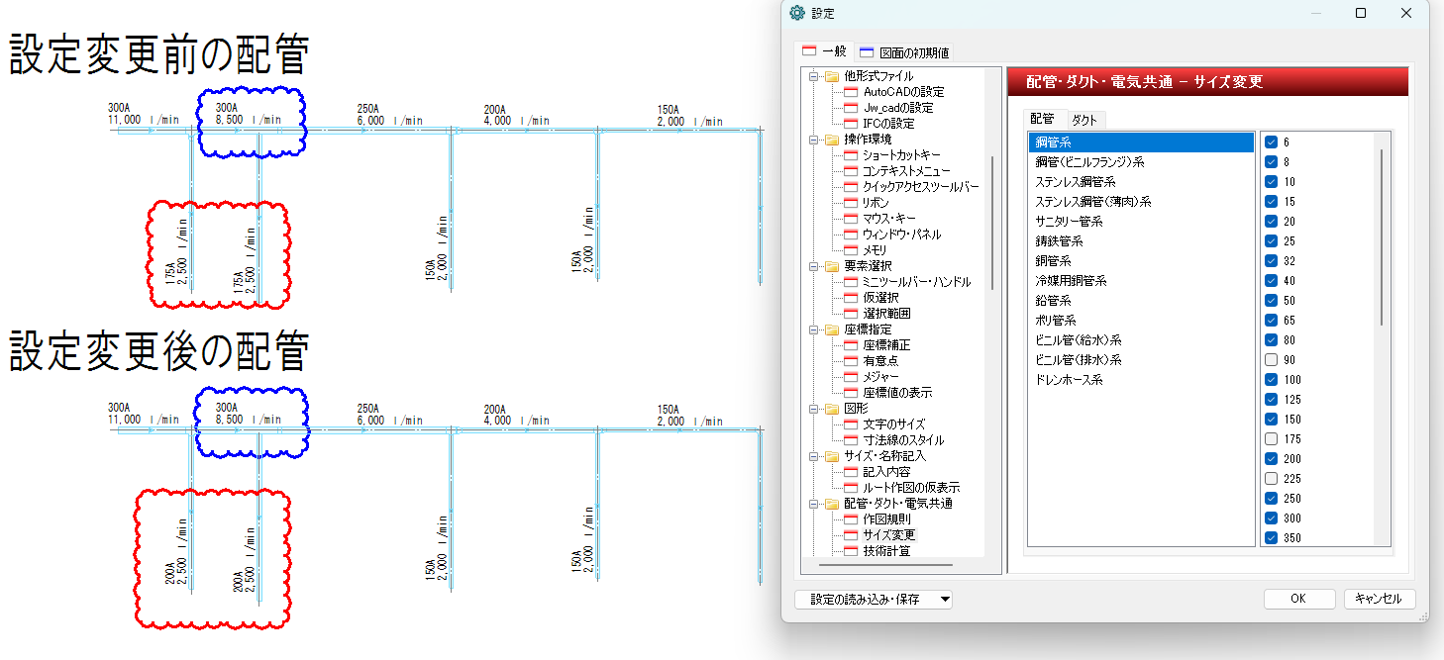Click the 技術計算 page icon
This screenshot has height=660, width=1444.
pyautogui.click(x=851, y=551)
